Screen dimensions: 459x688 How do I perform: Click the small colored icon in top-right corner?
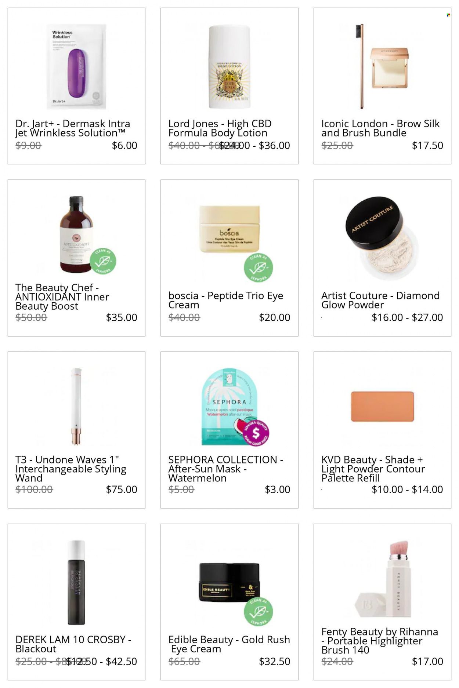click(x=448, y=15)
